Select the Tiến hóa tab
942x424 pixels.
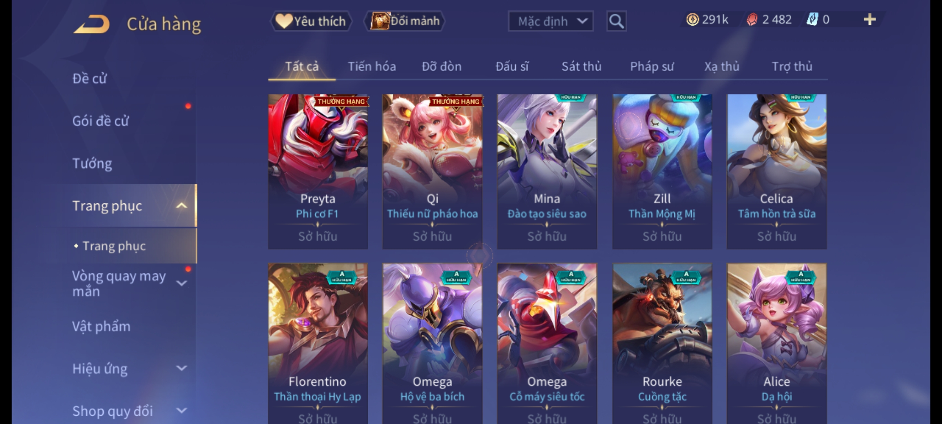(x=372, y=66)
